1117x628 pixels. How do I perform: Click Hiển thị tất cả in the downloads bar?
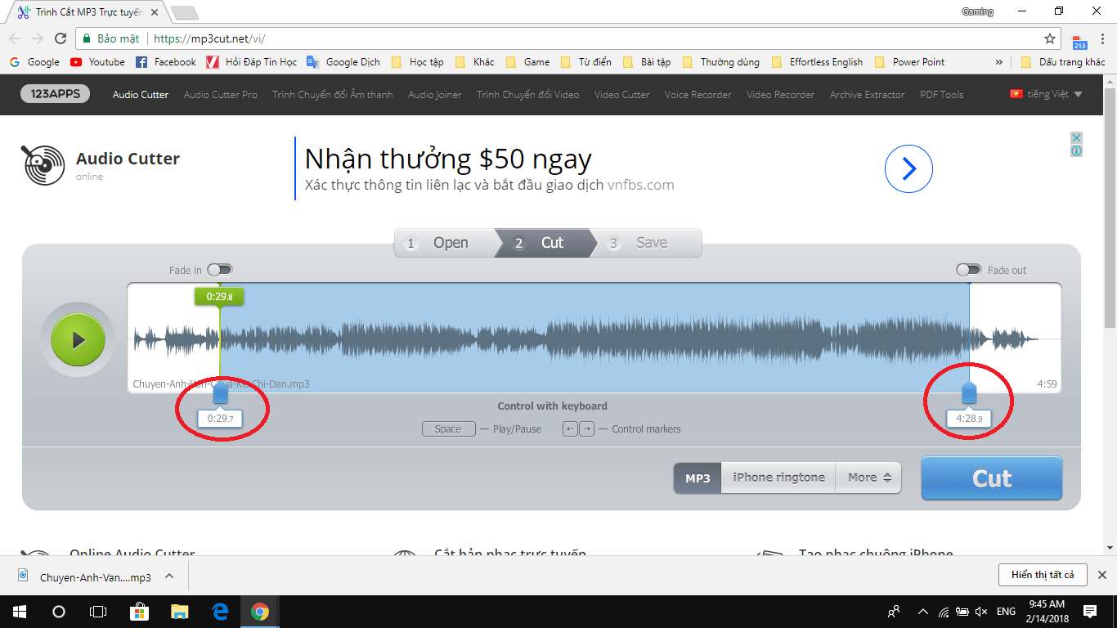pos(1043,574)
